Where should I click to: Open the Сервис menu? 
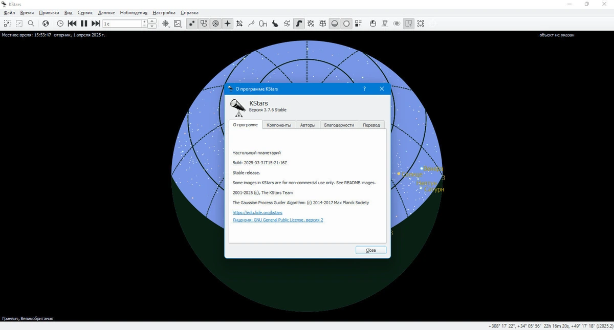coord(85,12)
